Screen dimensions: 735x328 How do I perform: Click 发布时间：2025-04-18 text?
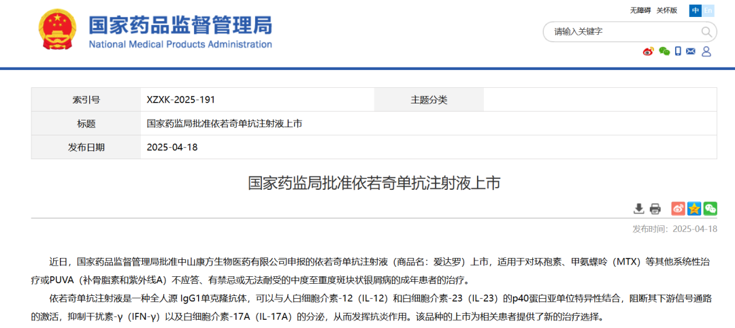click(x=675, y=229)
